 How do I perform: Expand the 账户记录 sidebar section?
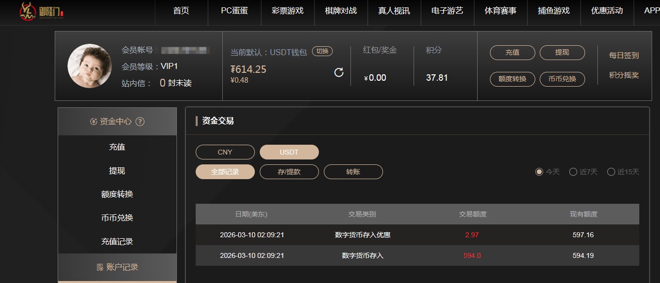(x=117, y=267)
